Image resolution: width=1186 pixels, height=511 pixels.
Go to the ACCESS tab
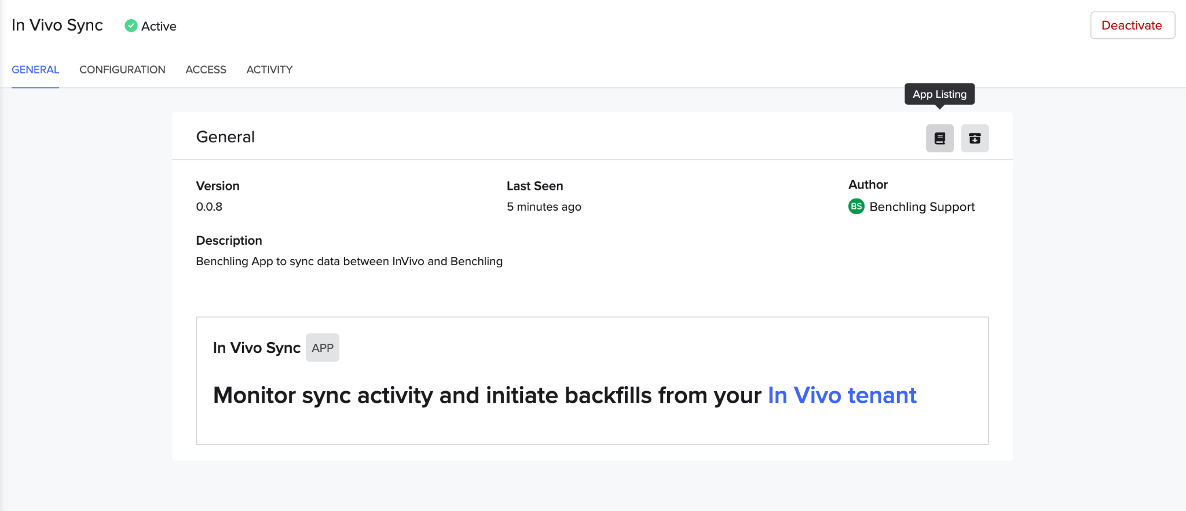(206, 69)
